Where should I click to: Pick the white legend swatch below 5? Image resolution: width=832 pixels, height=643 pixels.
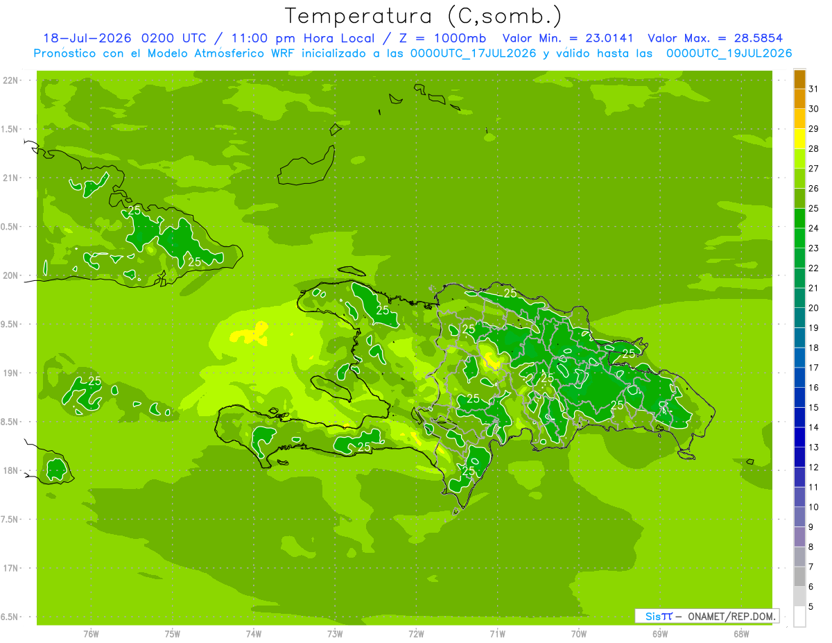coord(799,617)
